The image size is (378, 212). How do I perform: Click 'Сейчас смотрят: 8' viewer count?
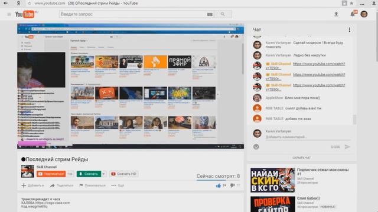point(218,176)
